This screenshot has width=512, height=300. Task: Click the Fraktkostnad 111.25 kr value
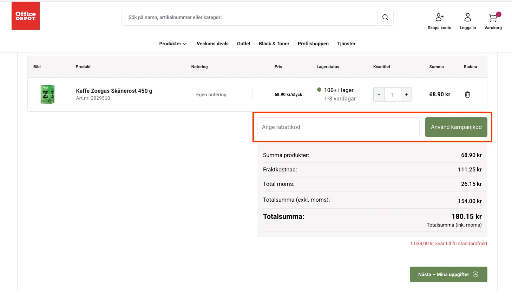[x=470, y=169]
